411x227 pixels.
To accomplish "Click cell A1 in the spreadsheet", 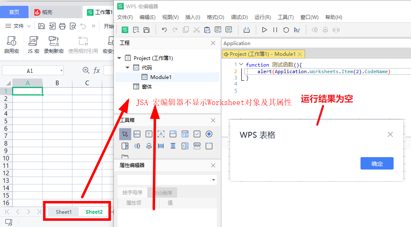I will (x=27, y=91).
